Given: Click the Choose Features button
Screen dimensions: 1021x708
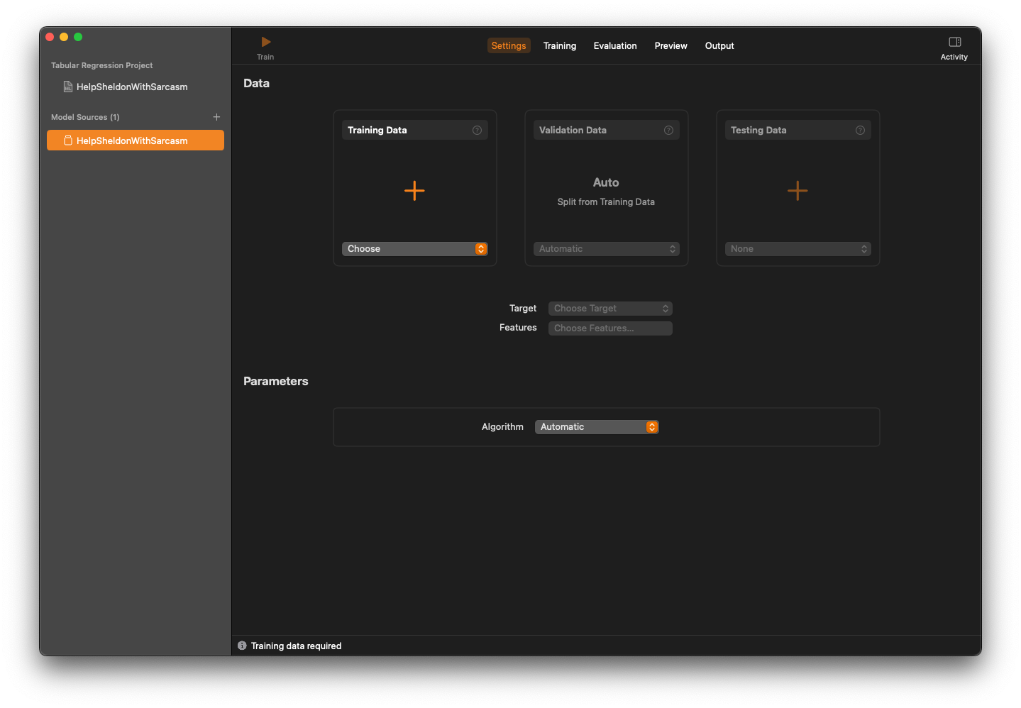Looking at the screenshot, I should click(610, 328).
